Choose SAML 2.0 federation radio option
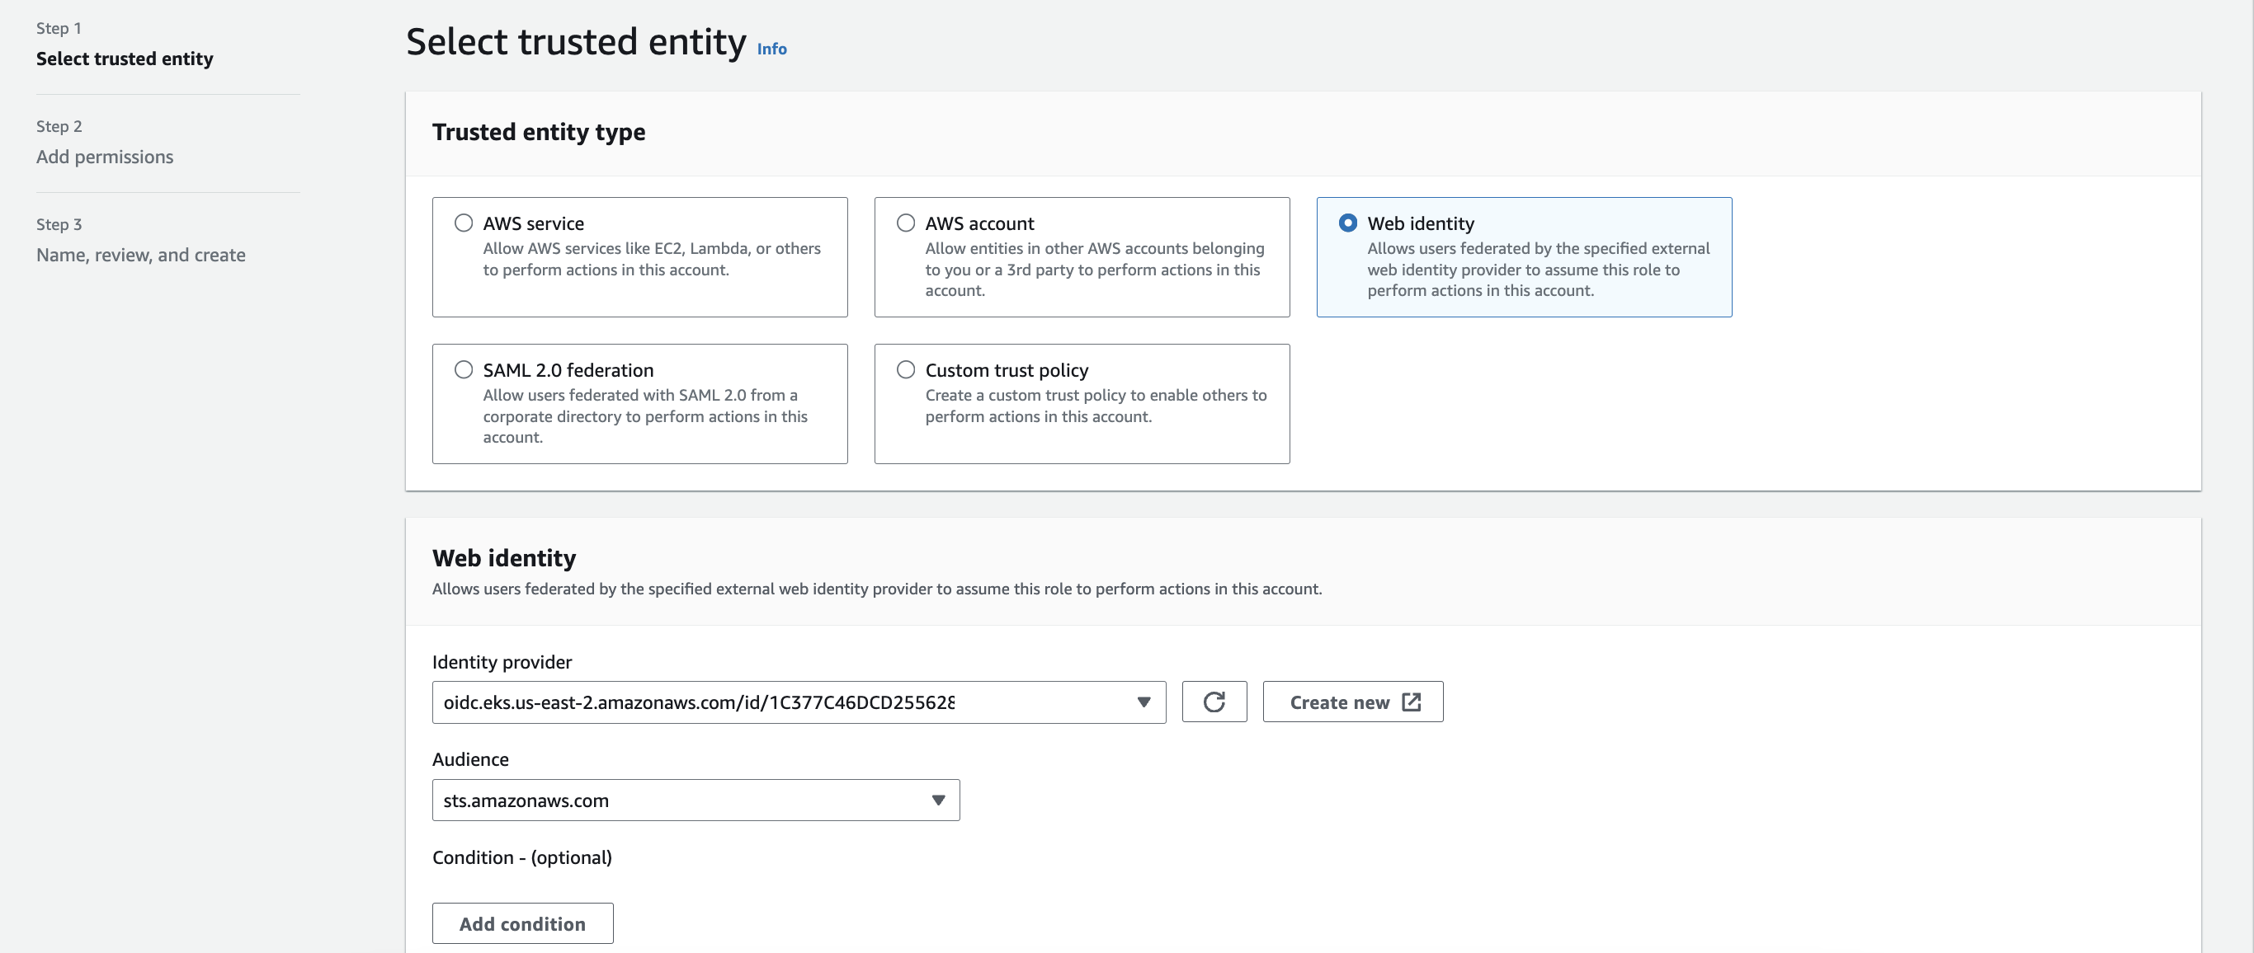 coord(464,370)
